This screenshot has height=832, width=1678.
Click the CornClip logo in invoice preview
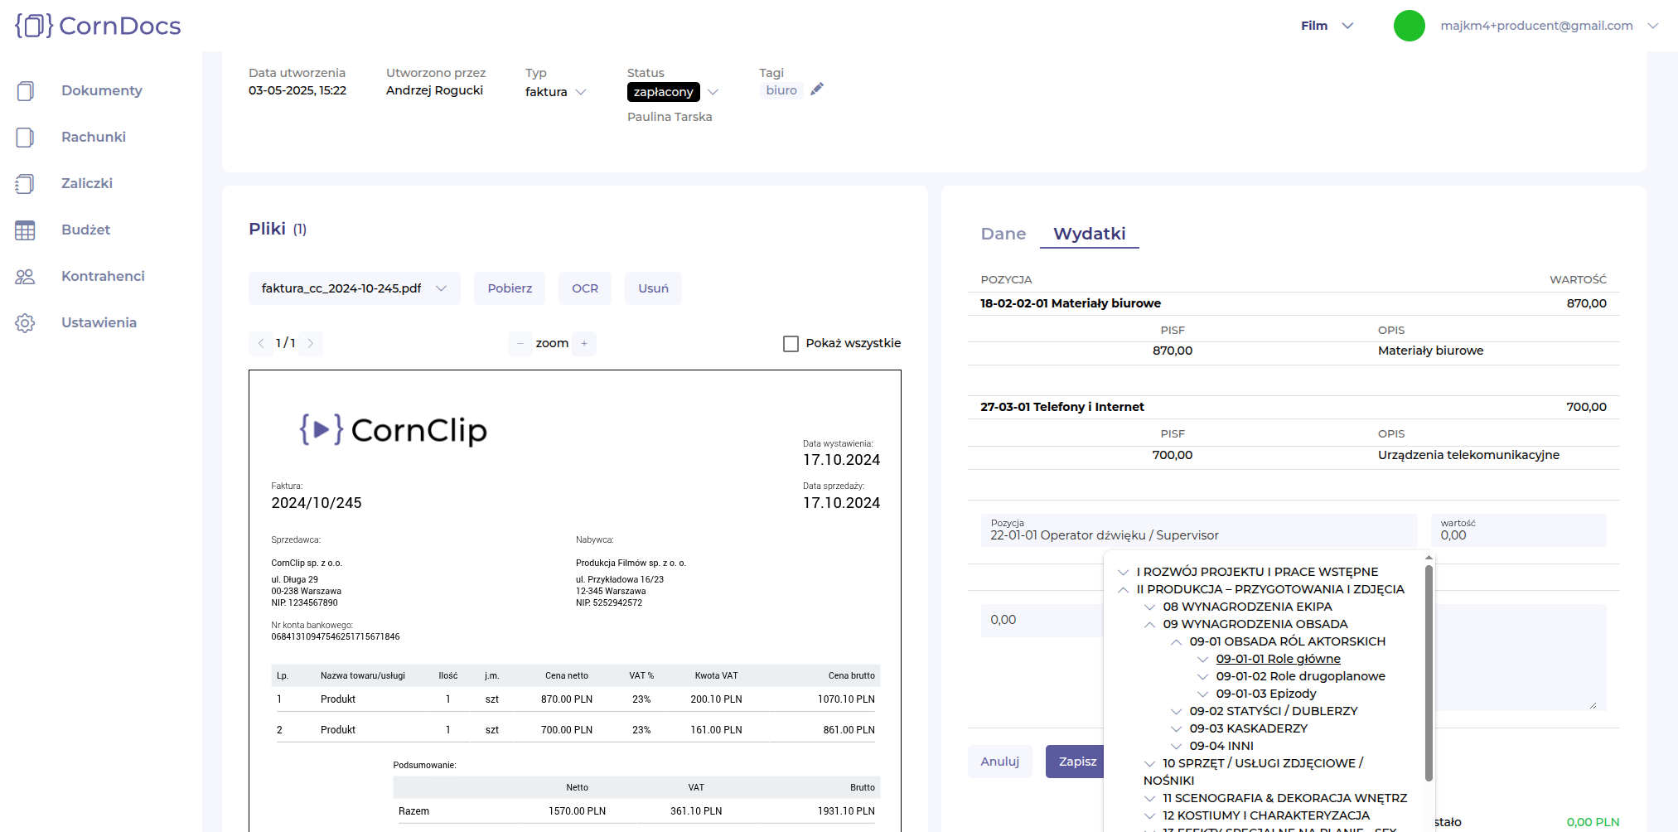pos(394,430)
